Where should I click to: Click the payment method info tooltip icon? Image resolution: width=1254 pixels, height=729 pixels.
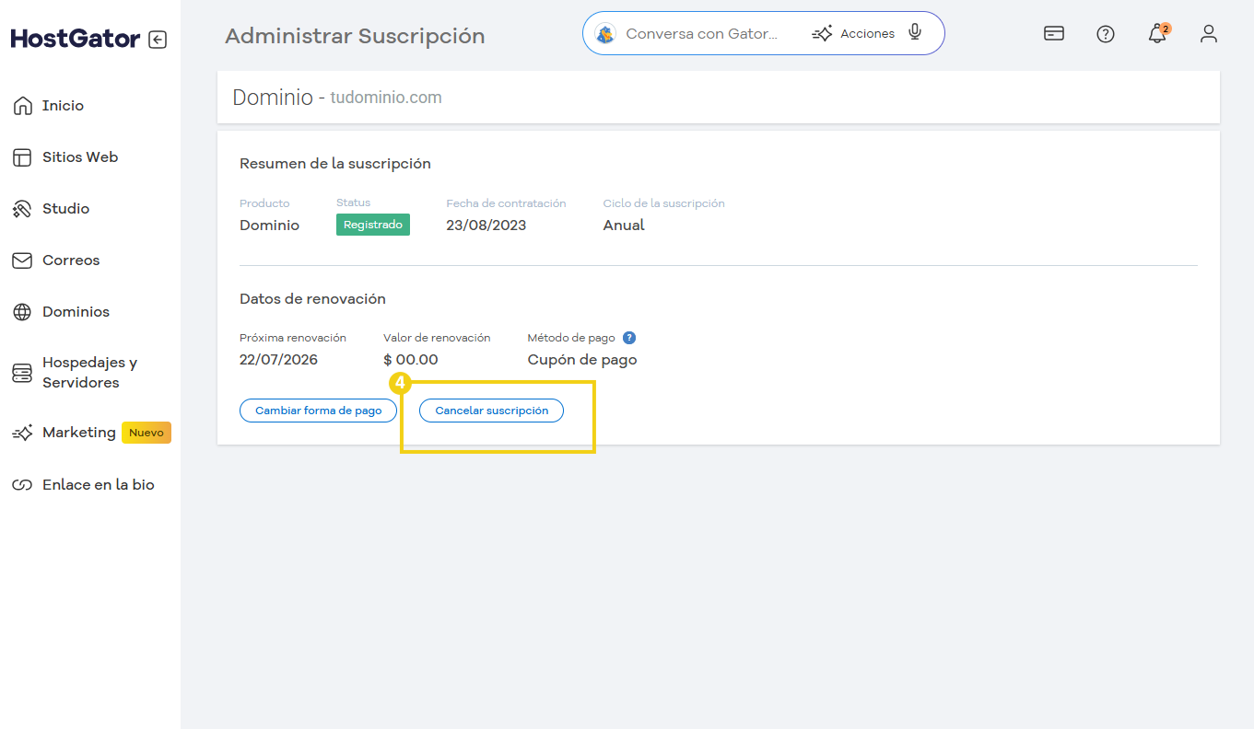tap(629, 338)
